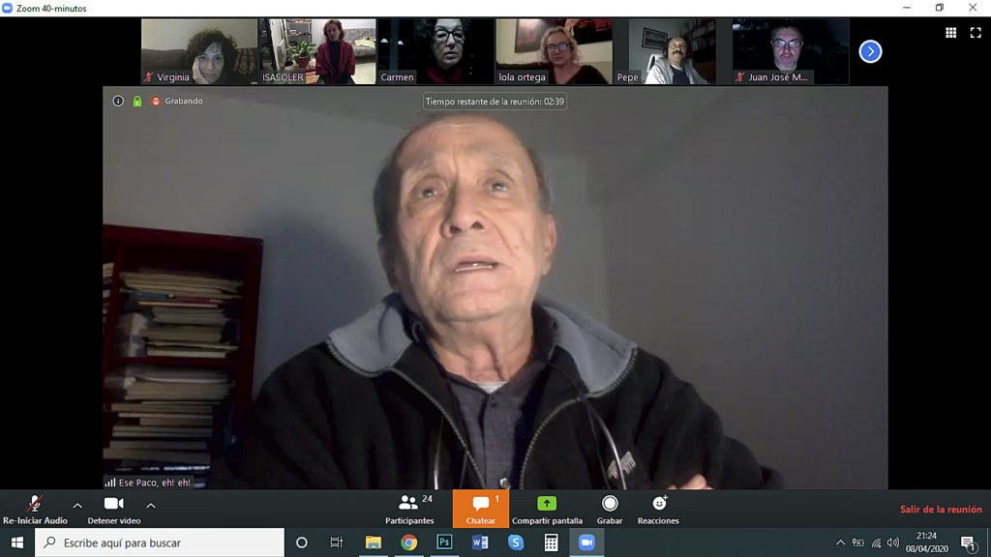Expand video options arrow next to camera
This screenshot has width=991, height=557.
[151, 505]
